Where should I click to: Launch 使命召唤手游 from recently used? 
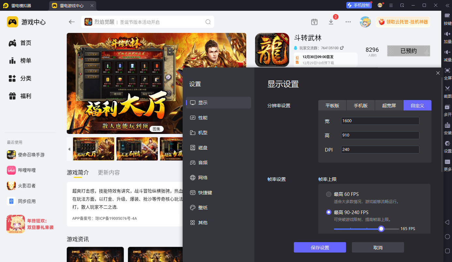point(26,155)
